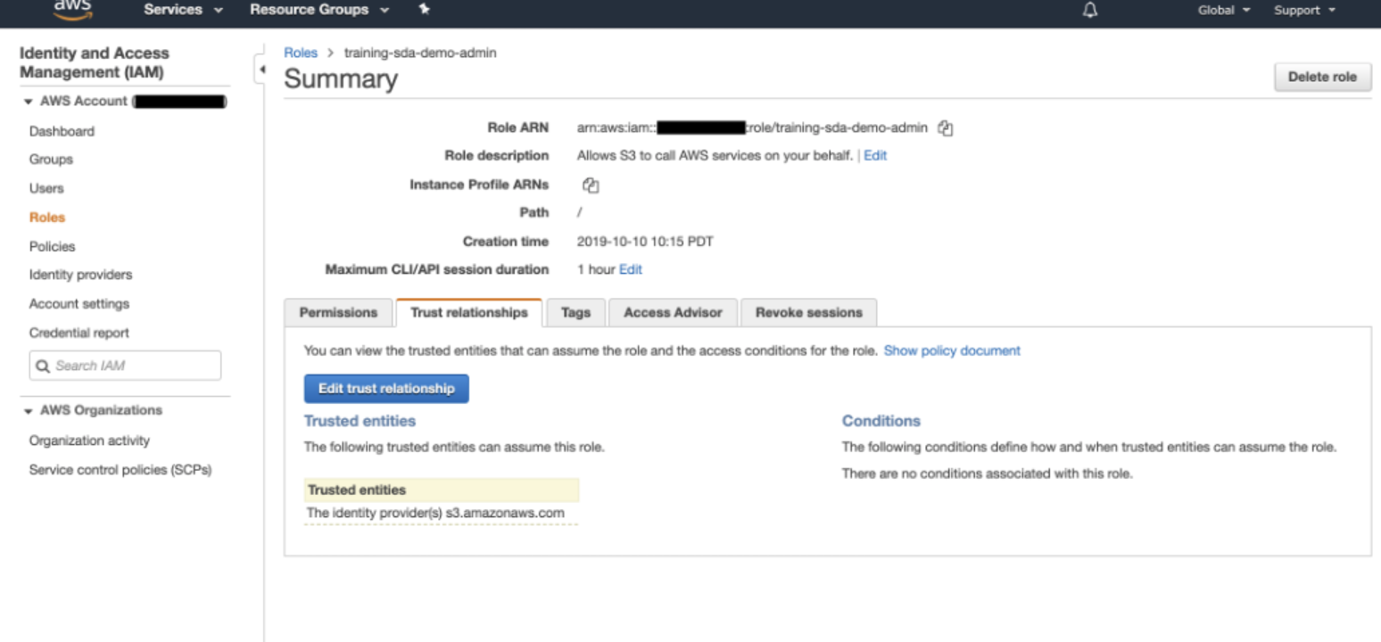Click Edit trust relationship button
The width and height of the screenshot is (1381, 642).
pyautogui.click(x=386, y=389)
